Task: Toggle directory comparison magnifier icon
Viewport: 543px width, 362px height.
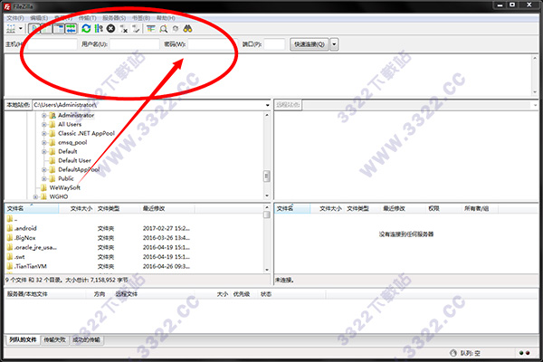Action: [x=164, y=29]
